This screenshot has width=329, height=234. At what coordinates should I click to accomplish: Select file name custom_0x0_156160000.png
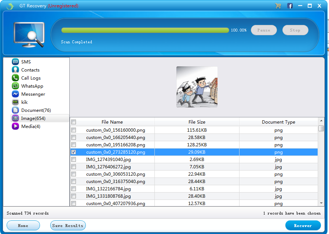(116, 130)
